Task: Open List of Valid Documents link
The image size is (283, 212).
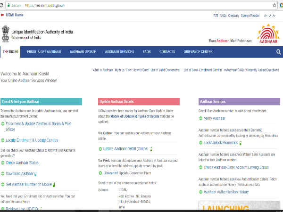Action: pyautogui.click(x=165, y=70)
